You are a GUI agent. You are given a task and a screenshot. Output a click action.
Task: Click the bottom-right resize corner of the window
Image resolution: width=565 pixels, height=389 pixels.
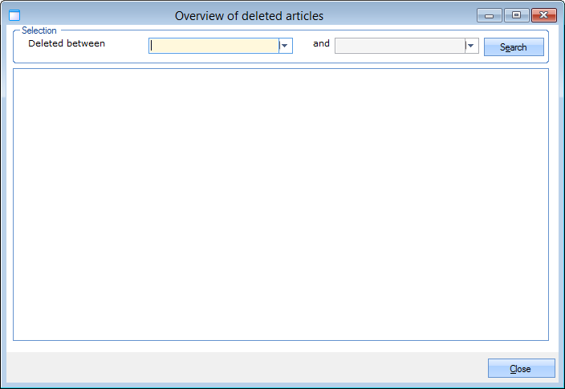[x=561, y=385]
